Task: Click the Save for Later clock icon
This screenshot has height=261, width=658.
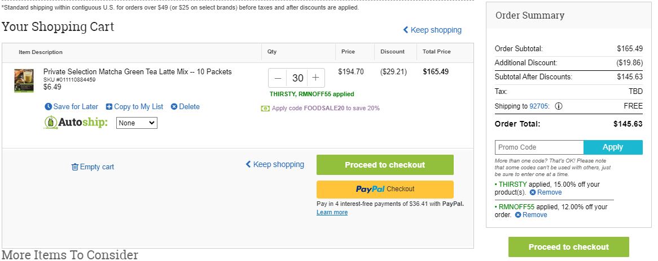Action: click(49, 107)
